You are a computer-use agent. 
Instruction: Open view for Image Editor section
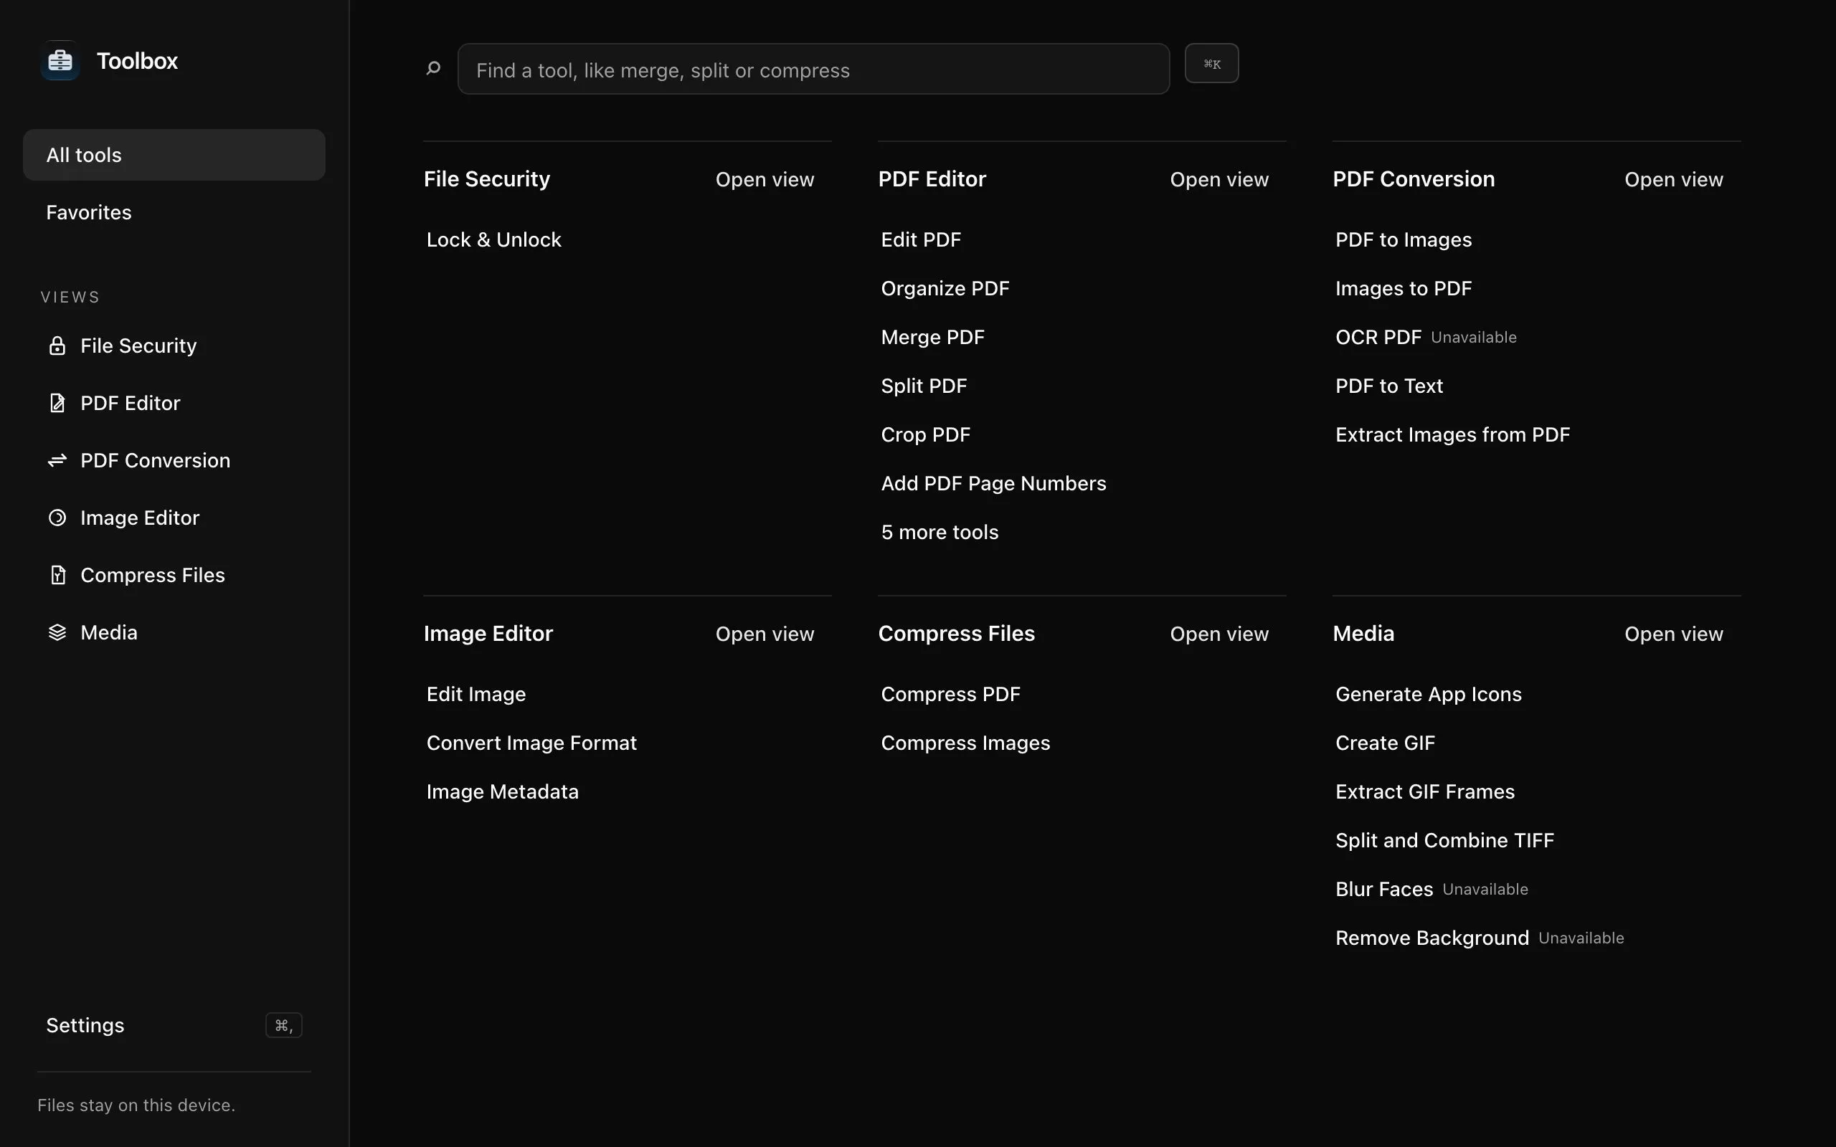click(x=765, y=634)
